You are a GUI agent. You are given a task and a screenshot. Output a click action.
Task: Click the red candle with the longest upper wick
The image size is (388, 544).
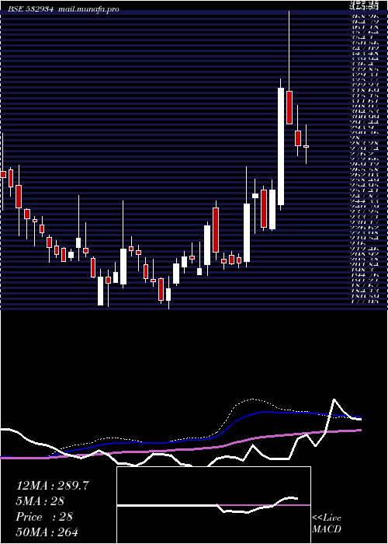289,107
